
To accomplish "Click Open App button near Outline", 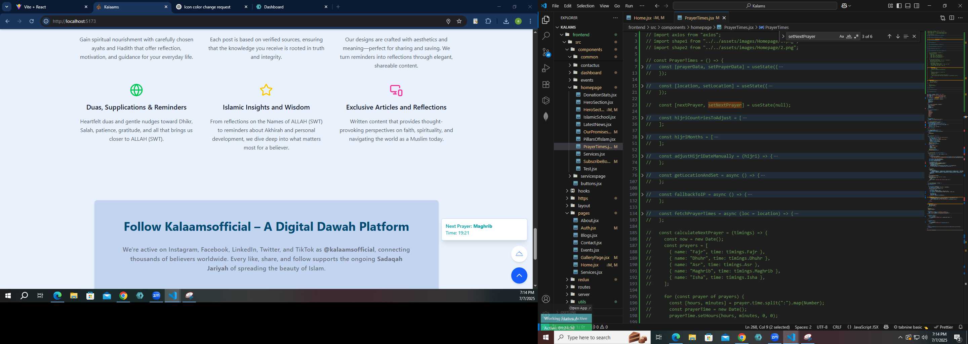I will click(580, 308).
